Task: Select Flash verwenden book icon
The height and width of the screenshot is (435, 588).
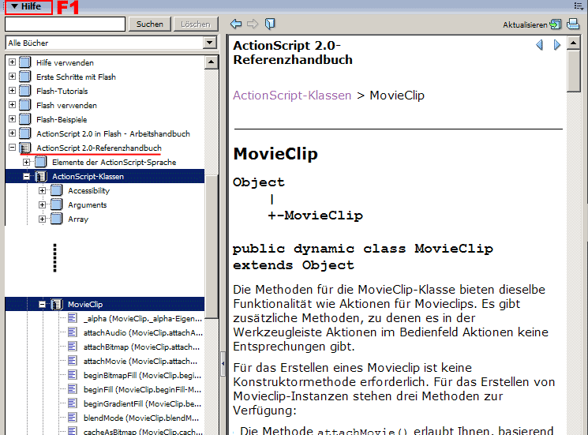Action: tap(25, 105)
